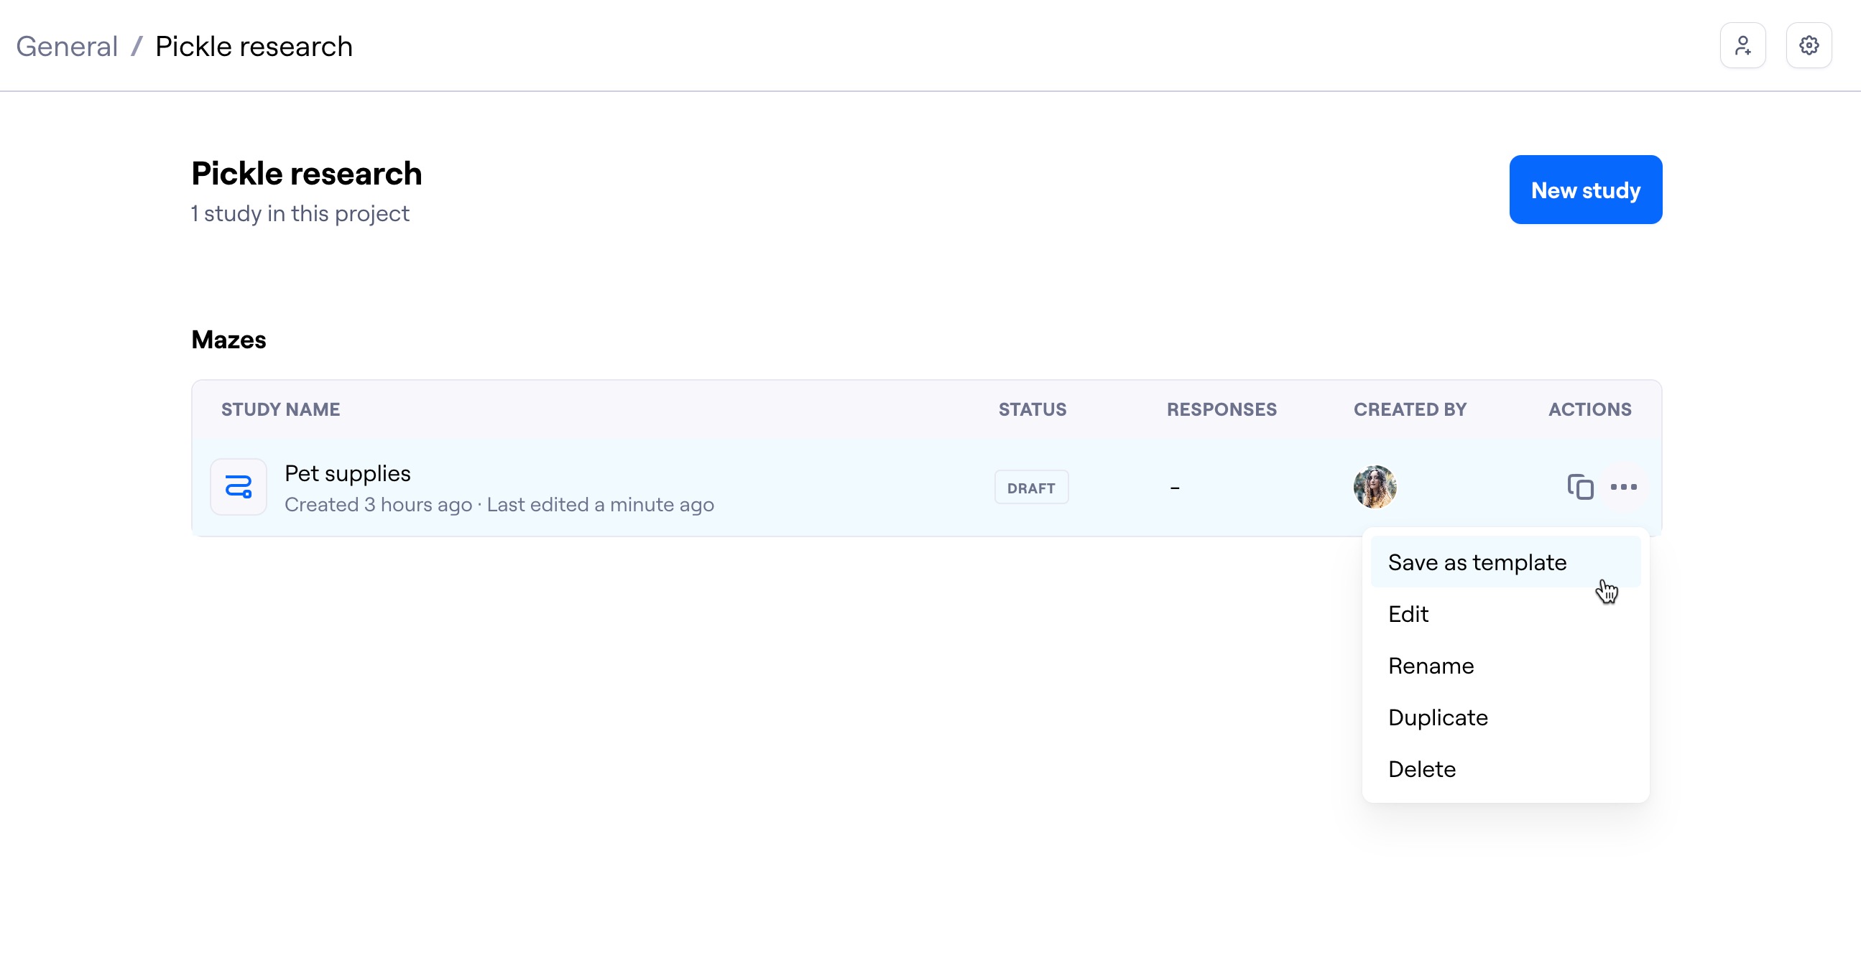Choose Edit from the context menu
The height and width of the screenshot is (958, 1861).
1408,614
